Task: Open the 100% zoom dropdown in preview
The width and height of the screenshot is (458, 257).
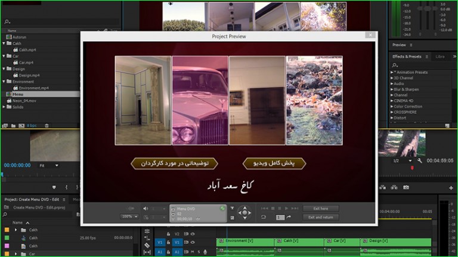Action: click(x=129, y=216)
